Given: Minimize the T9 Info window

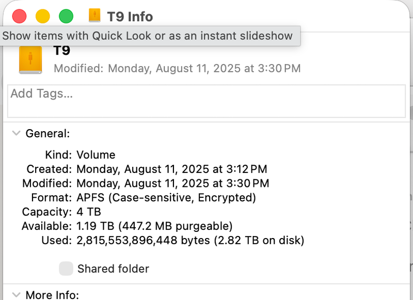Looking at the screenshot, I should pos(42,16).
